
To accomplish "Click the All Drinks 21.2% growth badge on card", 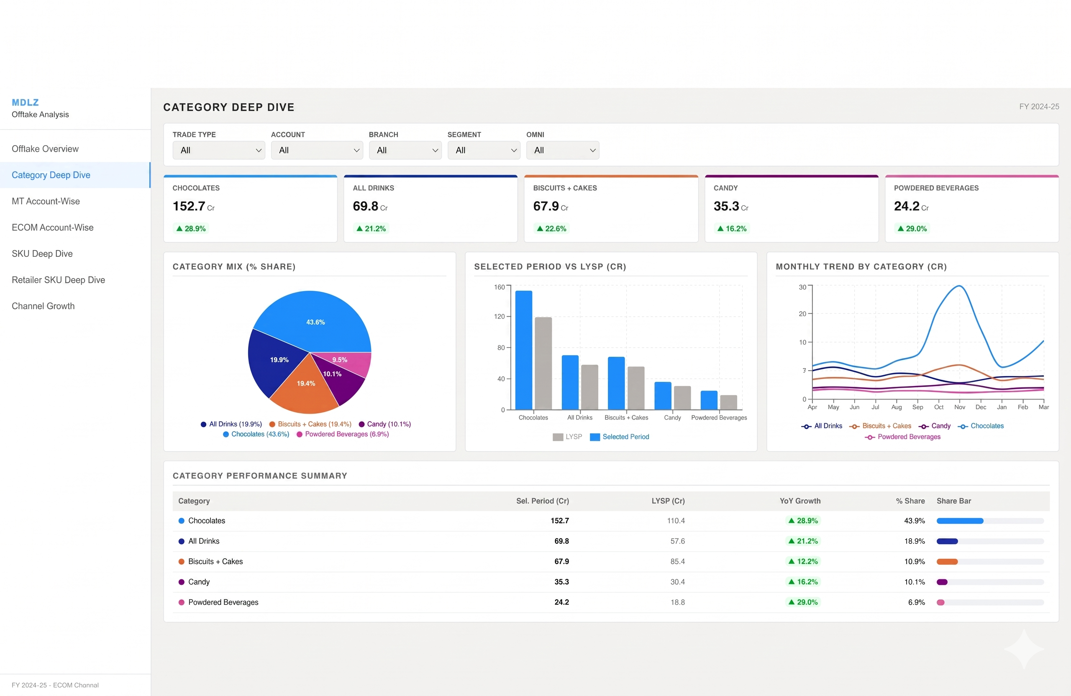I will (x=371, y=228).
